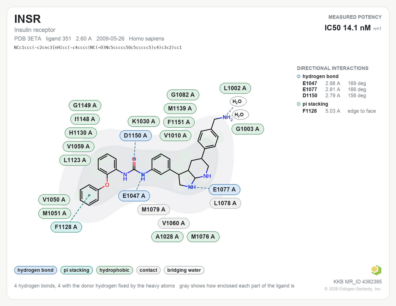Click the lower H2O bridging water node

click(x=240, y=115)
